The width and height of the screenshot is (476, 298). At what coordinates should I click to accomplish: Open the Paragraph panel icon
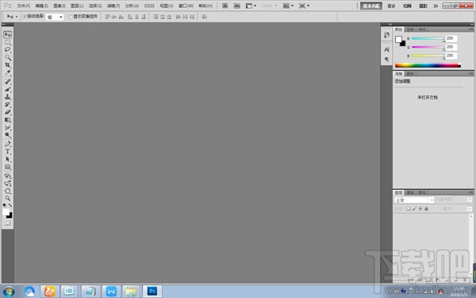(386, 59)
